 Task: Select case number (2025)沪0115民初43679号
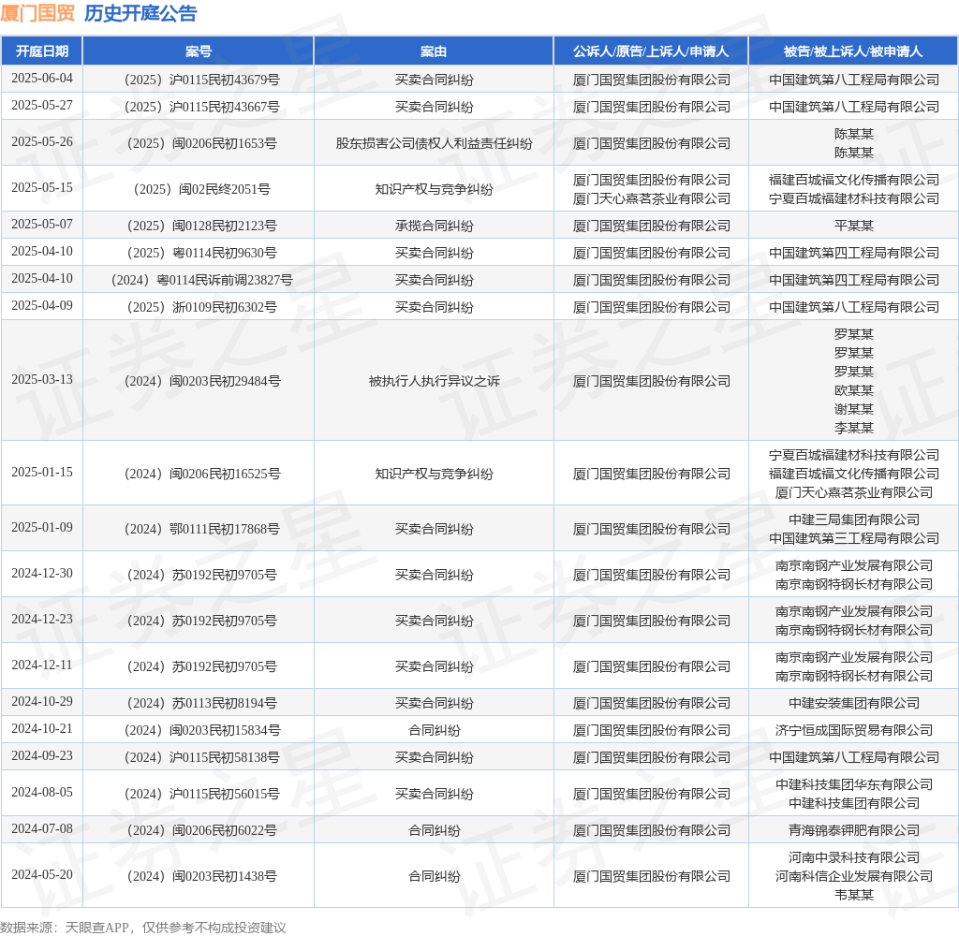click(202, 80)
